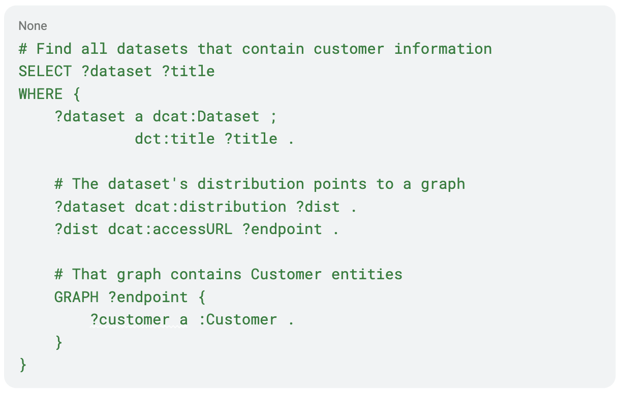Click the dcat:distribution predicate
The height and width of the screenshot is (393, 620).
(210, 207)
